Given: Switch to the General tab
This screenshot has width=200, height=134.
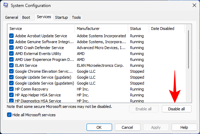Looking at the screenshot, I should point(12,17).
